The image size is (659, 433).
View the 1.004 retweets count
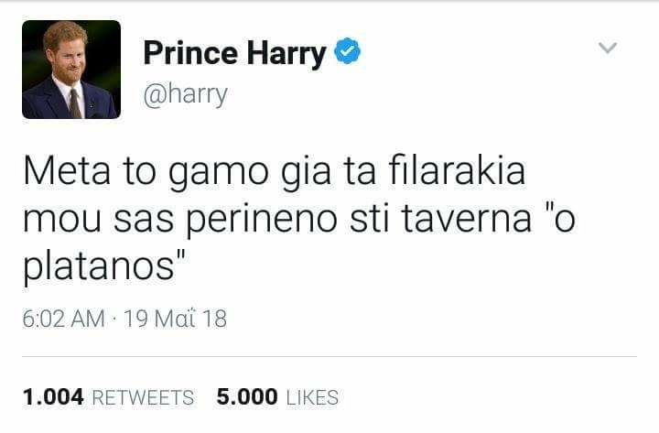coord(53,397)
